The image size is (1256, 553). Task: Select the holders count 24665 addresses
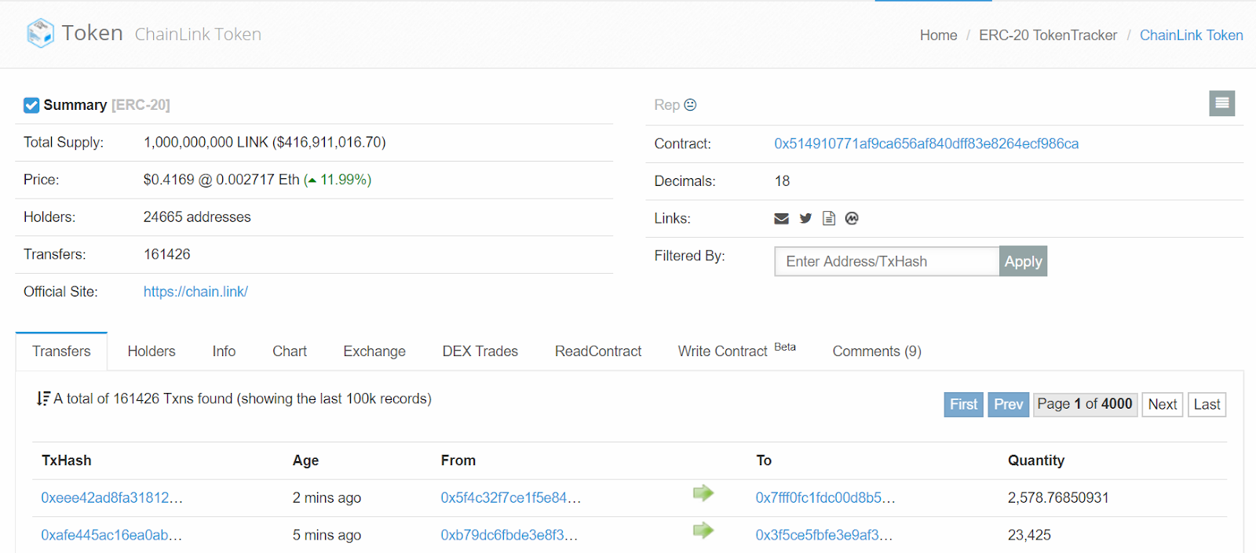click(197, 217)
